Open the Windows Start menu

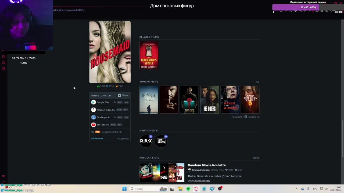pyautogui.click(x=124, y=189)
